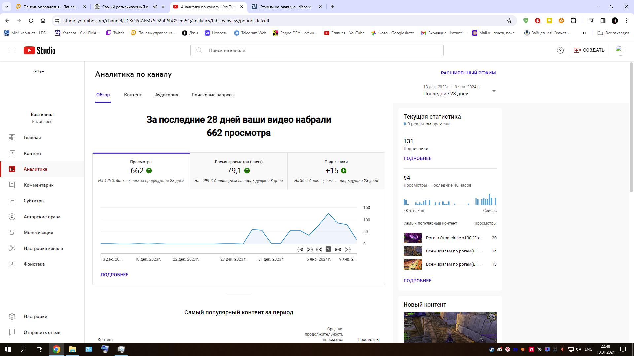Switch ENG input language indicator
Image resolution: width=634 pixels, height=356 pixels.
pyautogui.click(x=588, y=349)
